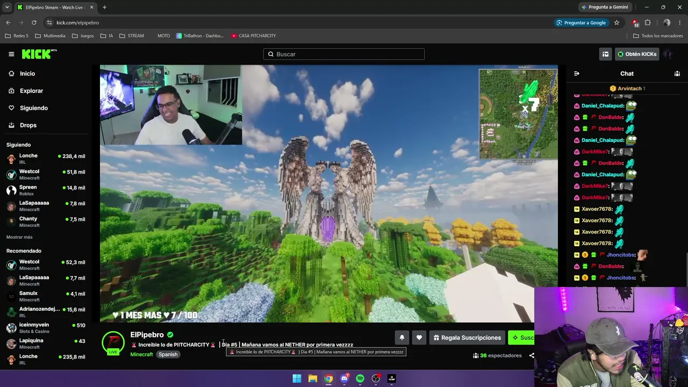The image size is (688, 387).
Task: Open the tab search dropdown arrow
Action: click(x=7, y=7)
